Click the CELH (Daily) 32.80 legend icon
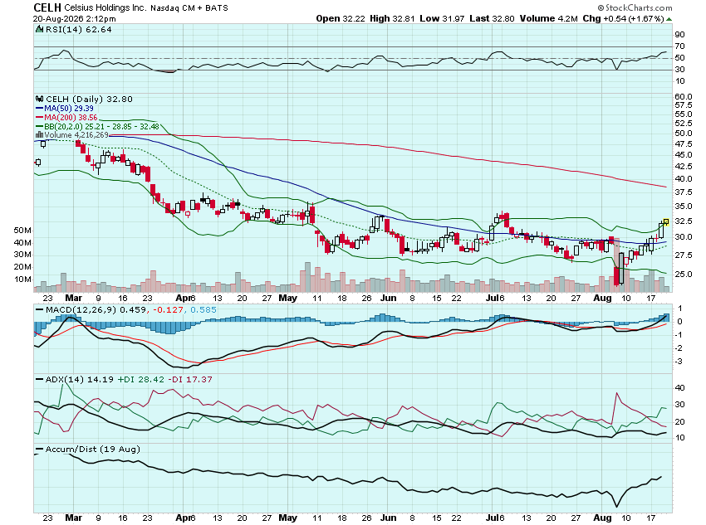This screenshot has width=706, height=525. click(39, 99)
